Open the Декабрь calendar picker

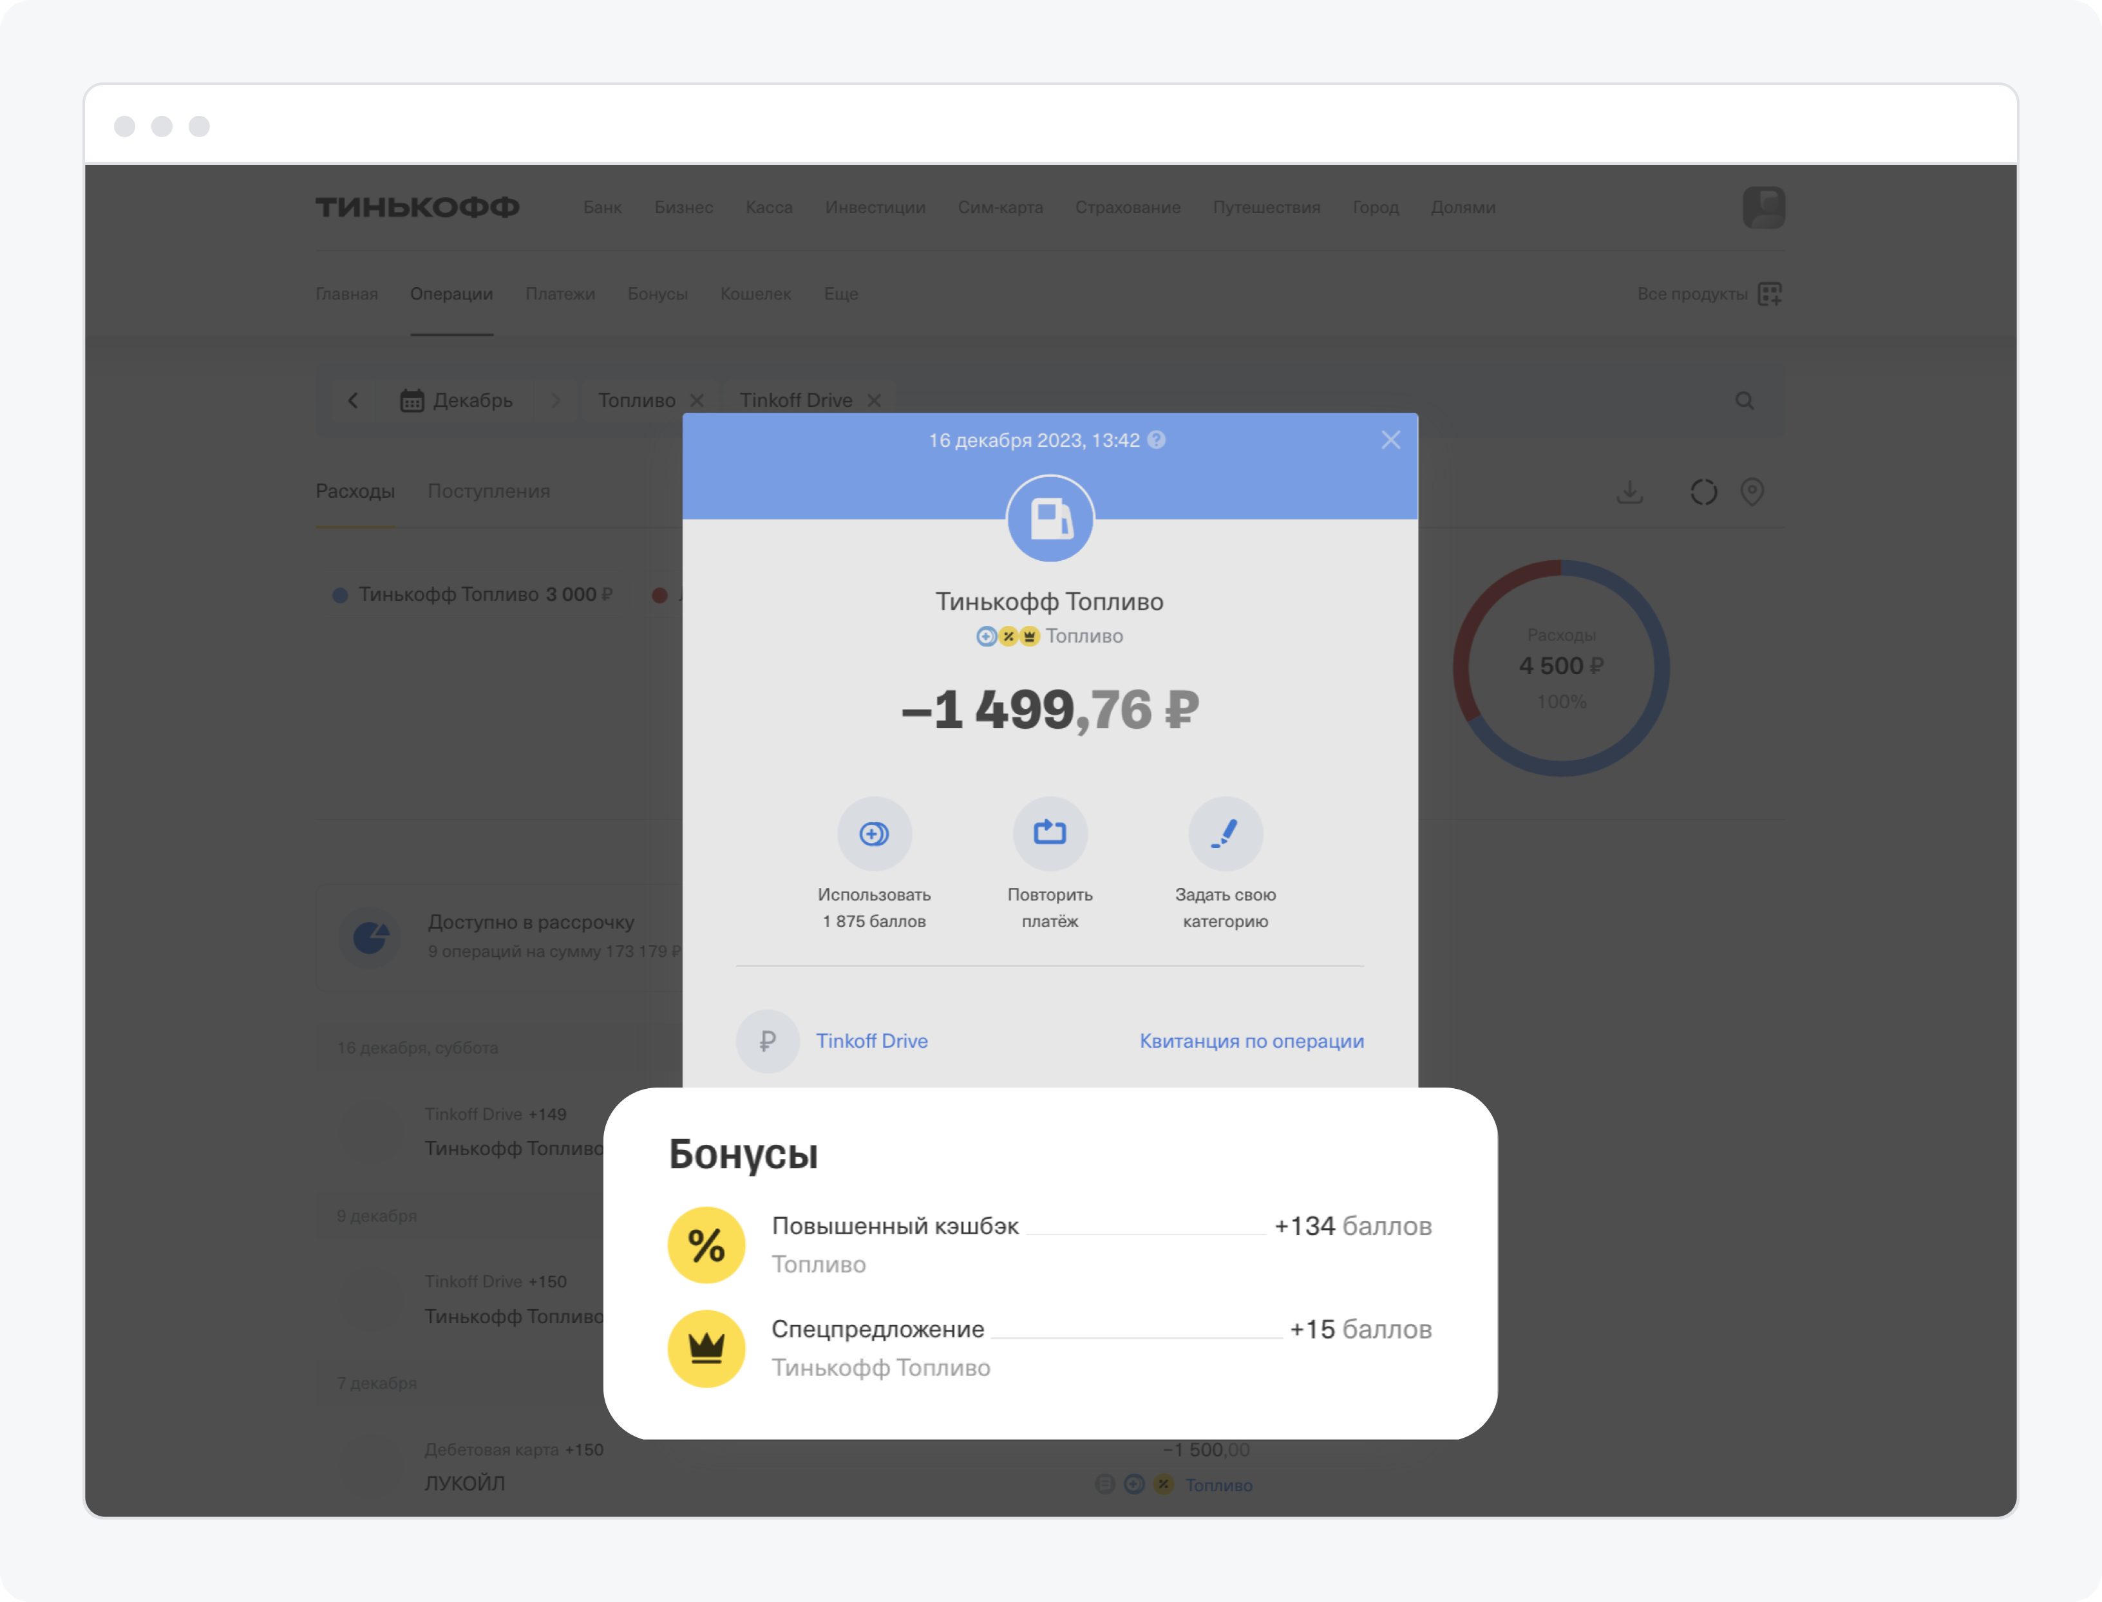pos(456,400)
